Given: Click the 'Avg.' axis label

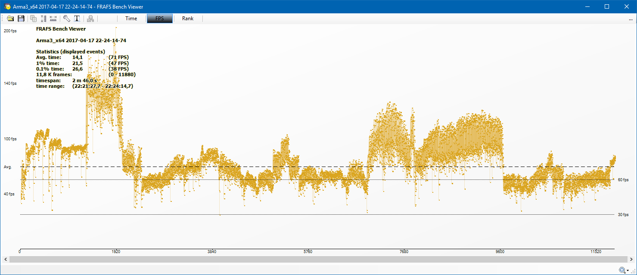Looking at the screenshot, I should [x=8, y=167].
